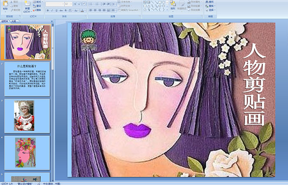Select the Right Arrow block shape
This screenshot has height=185, width=288.
[x=160, y=6]
